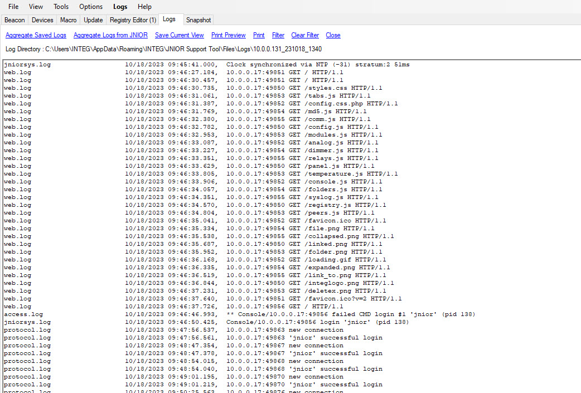Viewport: 581px width, 393px height.
Task: Click the Clear Filter link
Action: [304, 35]
